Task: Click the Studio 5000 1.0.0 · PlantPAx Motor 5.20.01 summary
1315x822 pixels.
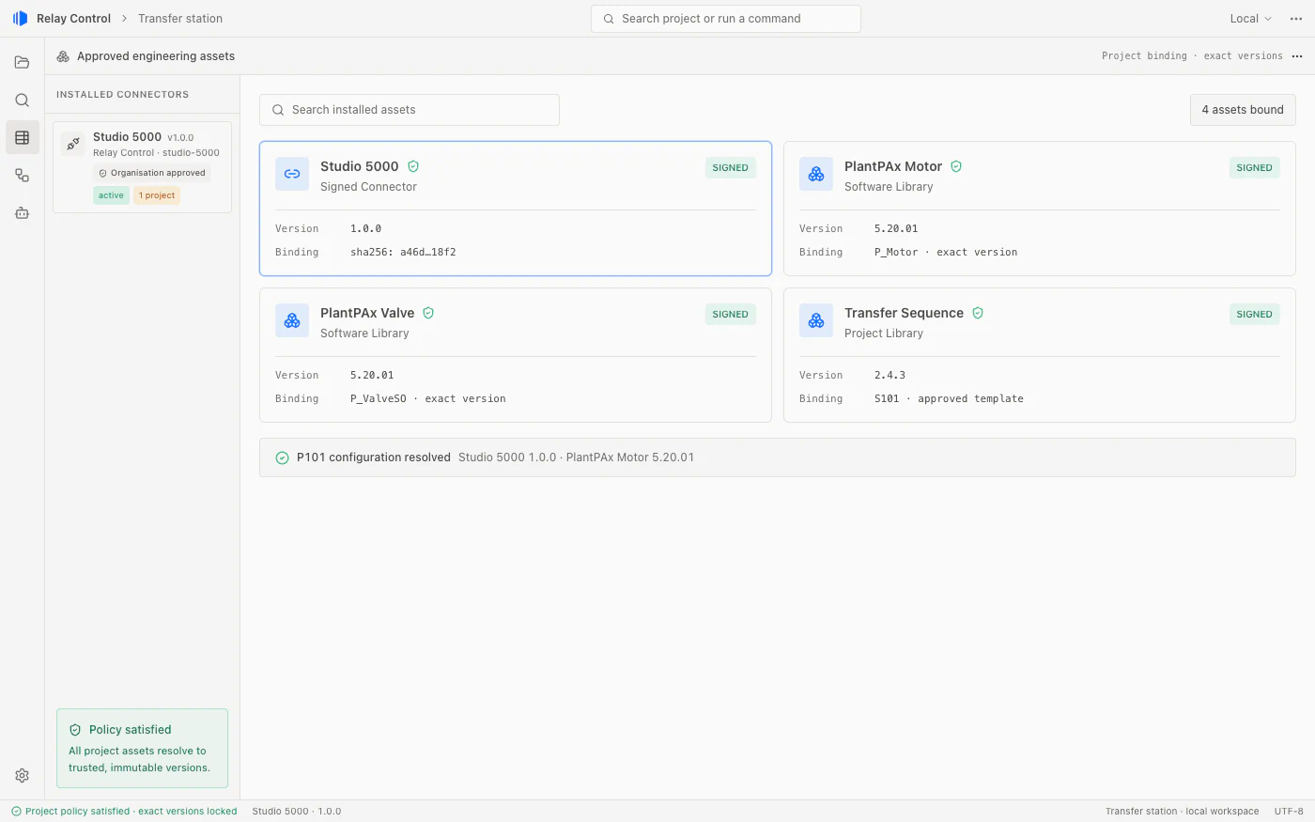Action: click(576, 458)
